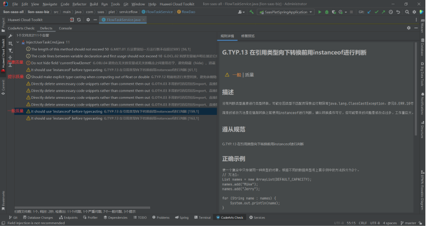Click the horizontal scrollbar under defects list
Screen dimensions: 426x226
[82, 208]
